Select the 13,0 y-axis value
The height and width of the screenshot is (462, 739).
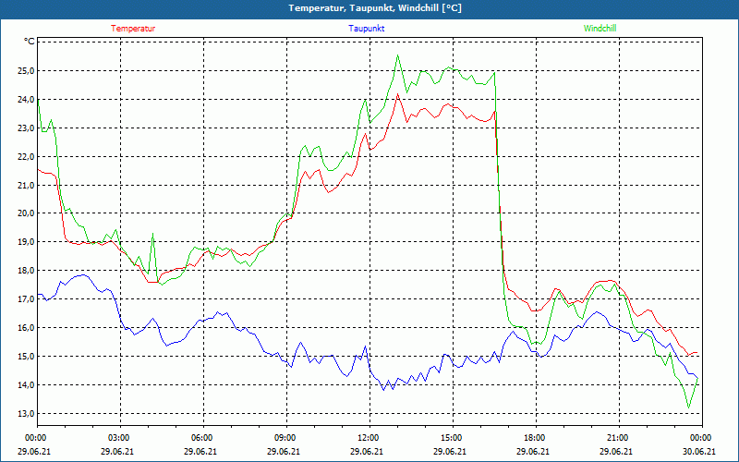(x=26, y=413)
